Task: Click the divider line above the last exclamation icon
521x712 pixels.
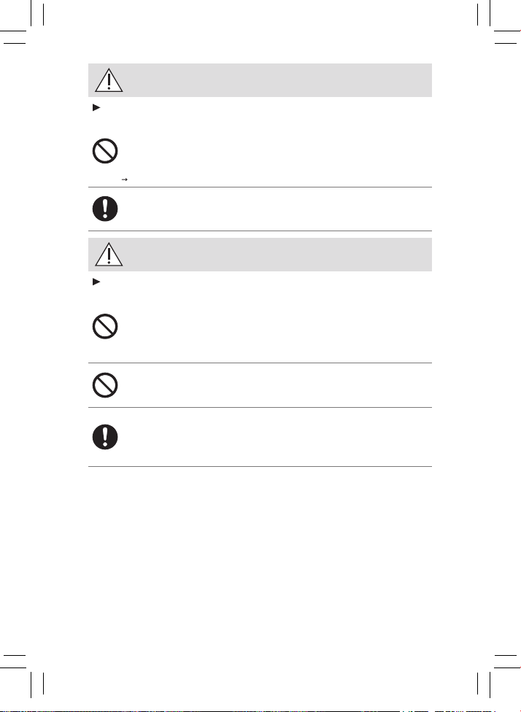Action: (260, 407)
